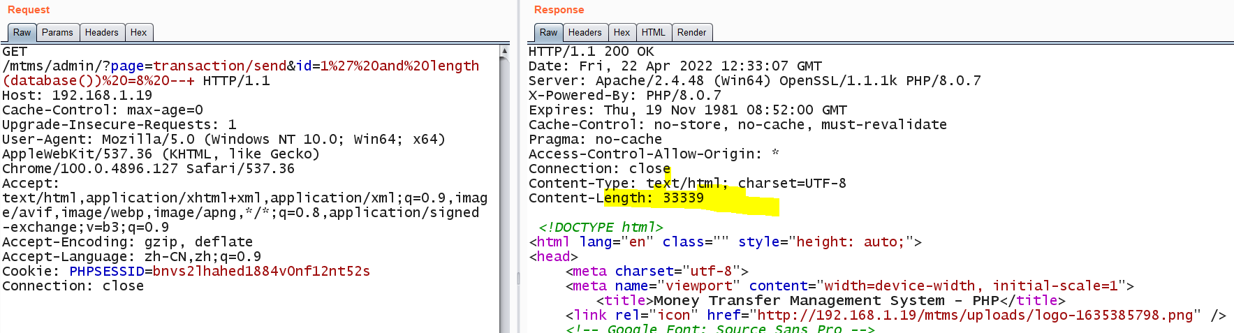Open the Request Hex tab

139,32
